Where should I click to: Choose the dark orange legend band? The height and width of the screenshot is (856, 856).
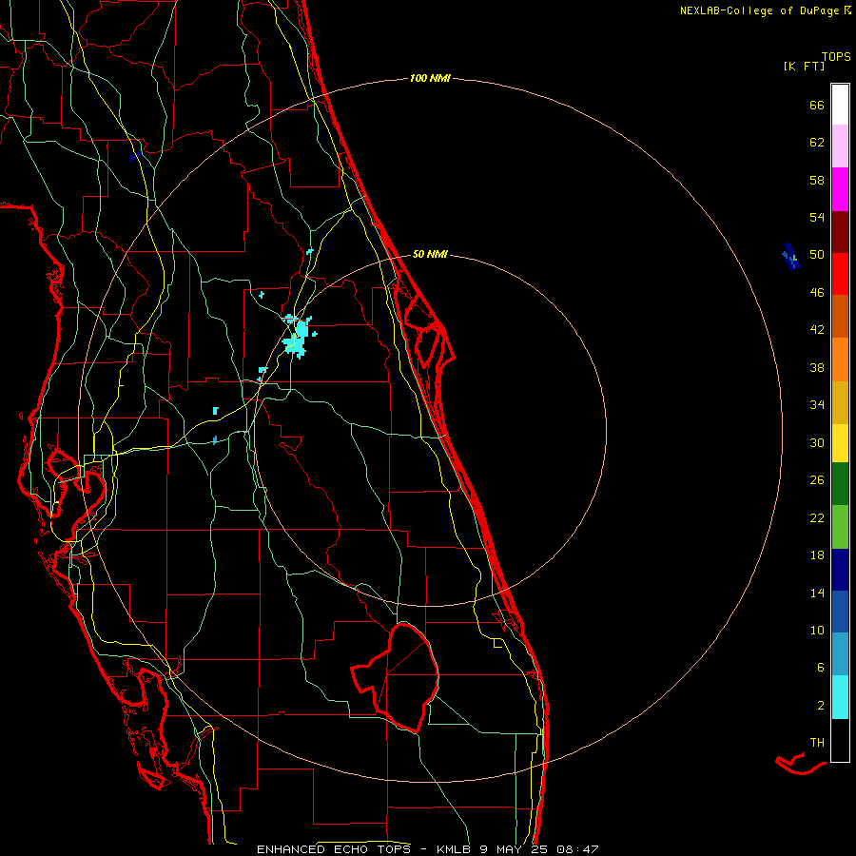[840, 316]
